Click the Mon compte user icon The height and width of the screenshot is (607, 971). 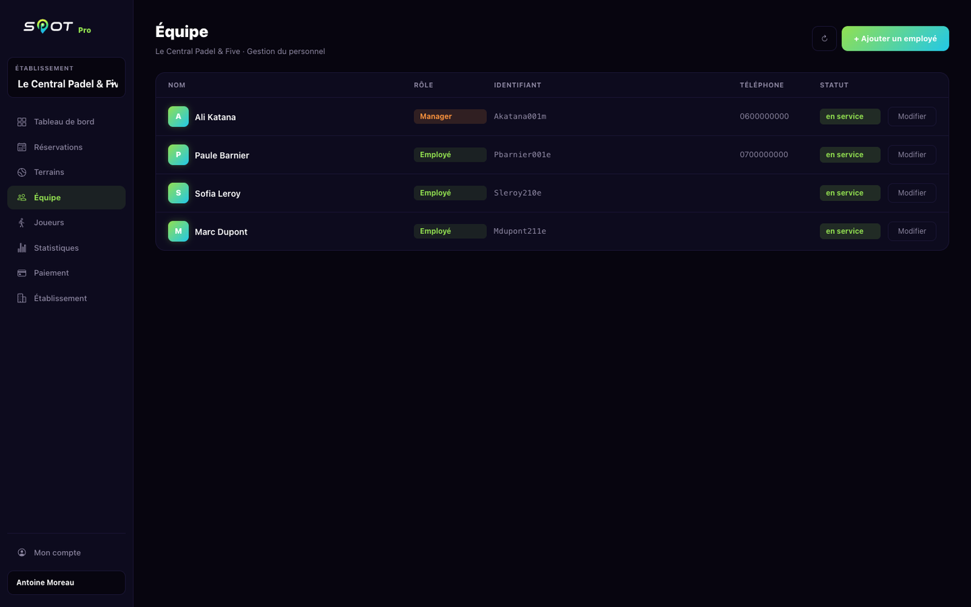coord(22,552)
